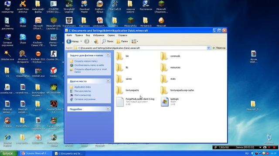Open Мои документы link in sidebar
Screen dimensions: 279x156
point(82,91)
